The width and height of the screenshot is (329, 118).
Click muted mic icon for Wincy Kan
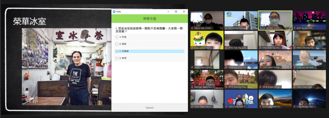(x=192, y=28)
